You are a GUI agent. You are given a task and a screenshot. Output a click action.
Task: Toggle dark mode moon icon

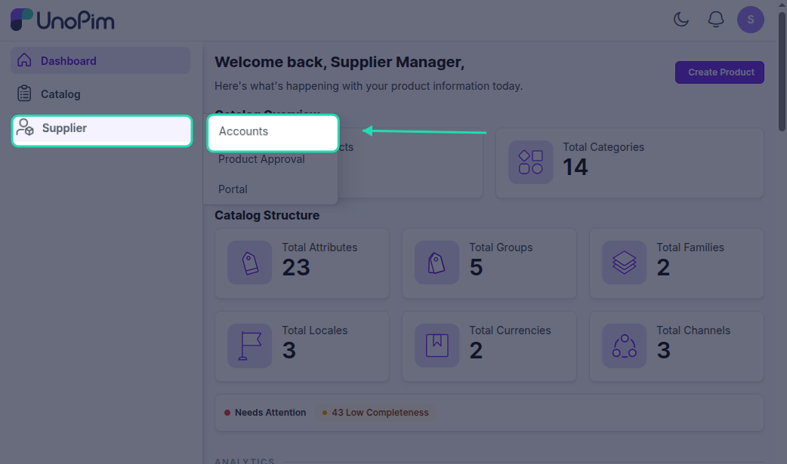pos(681,20)
